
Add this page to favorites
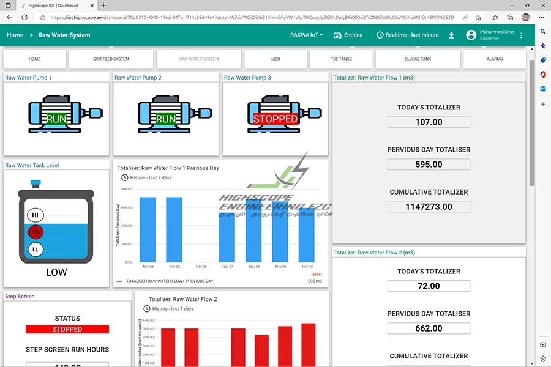coord(478,17)
